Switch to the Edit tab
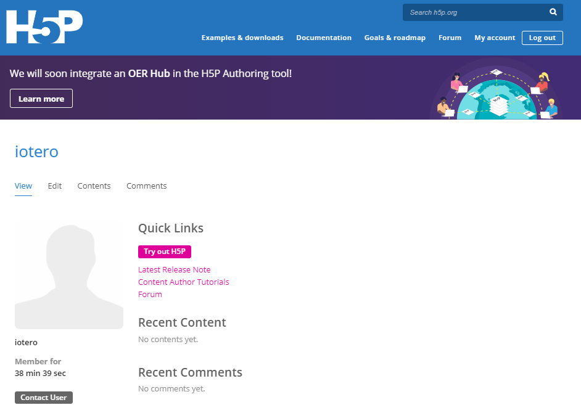 pos(55,186)
